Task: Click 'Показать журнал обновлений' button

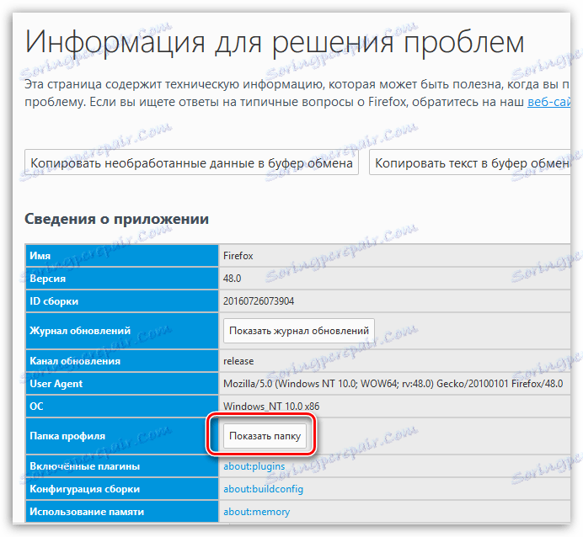Action: point(299,331)
